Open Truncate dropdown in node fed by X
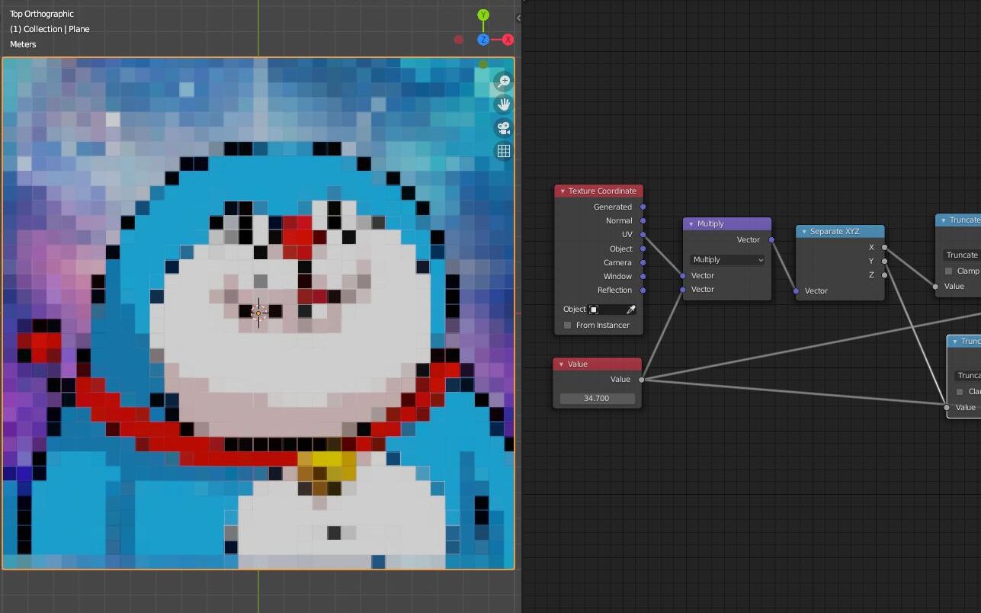Image resolution: width=981 pixels, height=613 pixels. pyautogui.click(x=961, y=255)
